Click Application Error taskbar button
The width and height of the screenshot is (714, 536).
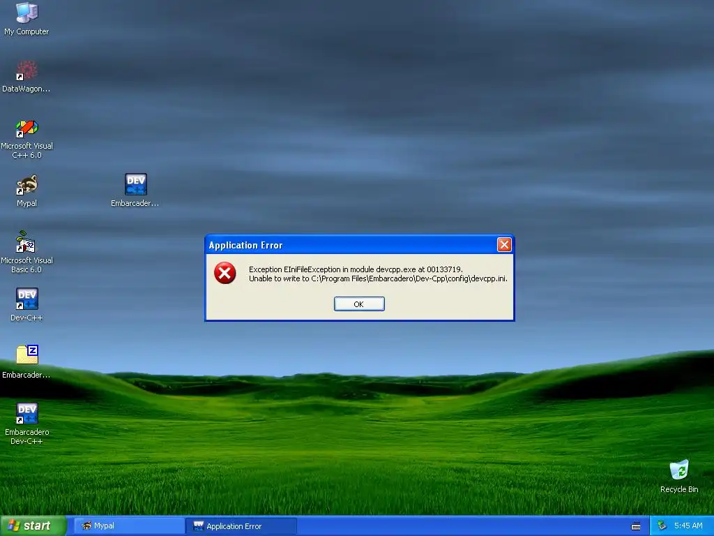click(x=241, y=526)
